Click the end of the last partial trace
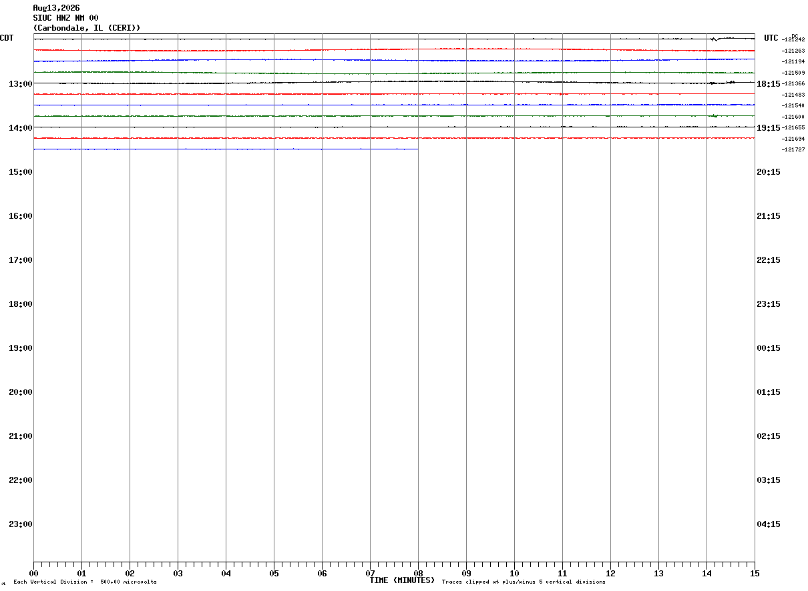 click(x=417, y=149)
